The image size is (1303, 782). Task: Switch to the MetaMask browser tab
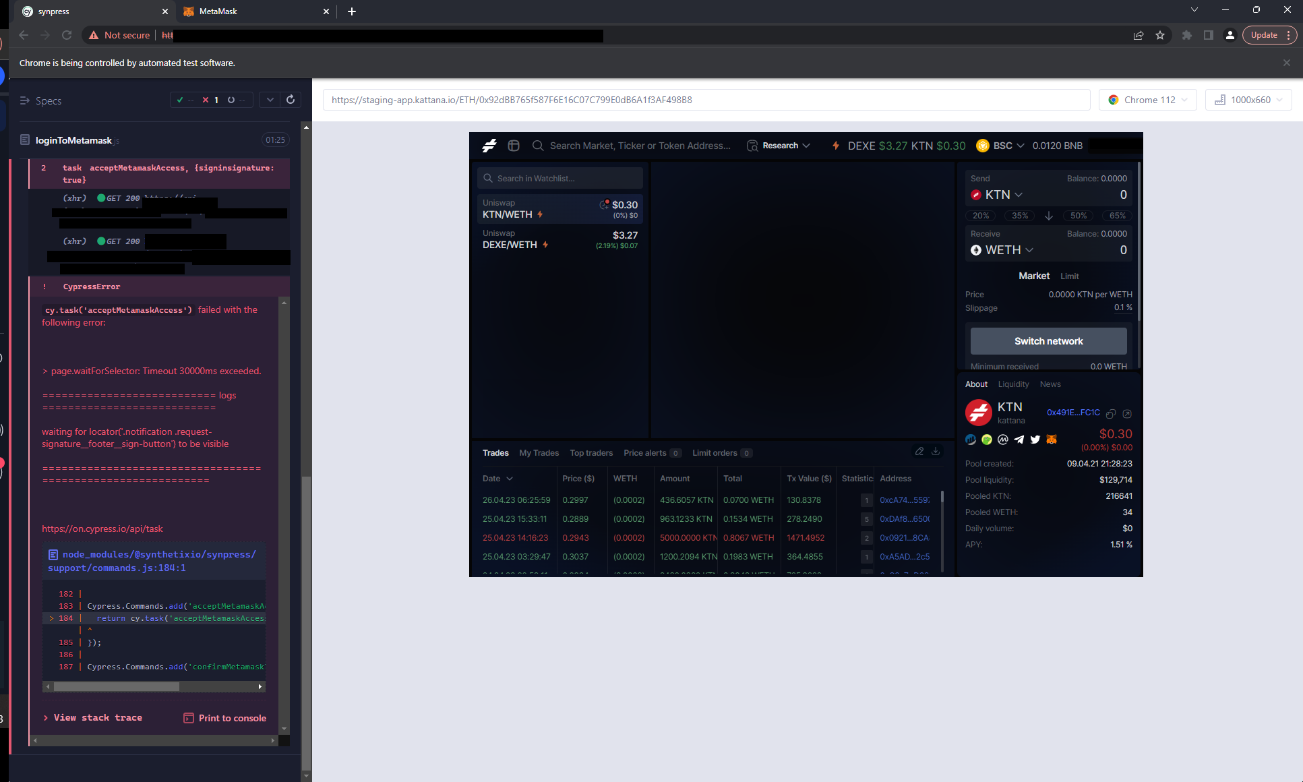(256, 11)
